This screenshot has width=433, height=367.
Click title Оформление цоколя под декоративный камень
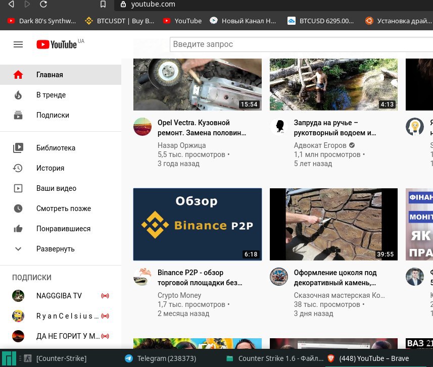tap(335, 278)
